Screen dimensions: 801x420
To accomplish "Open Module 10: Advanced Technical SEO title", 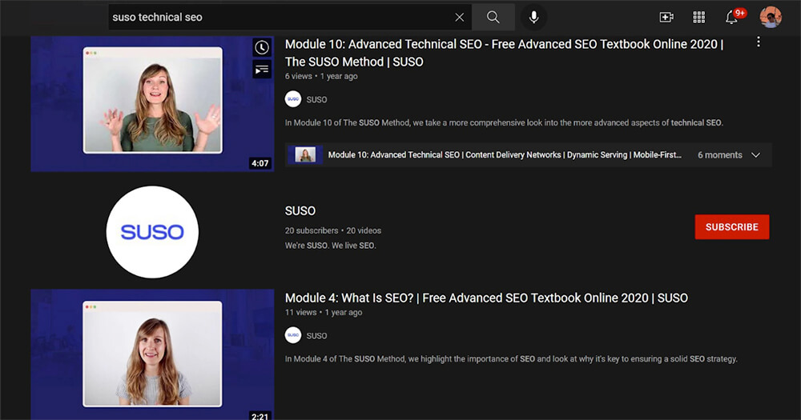I will pos(504,53).
